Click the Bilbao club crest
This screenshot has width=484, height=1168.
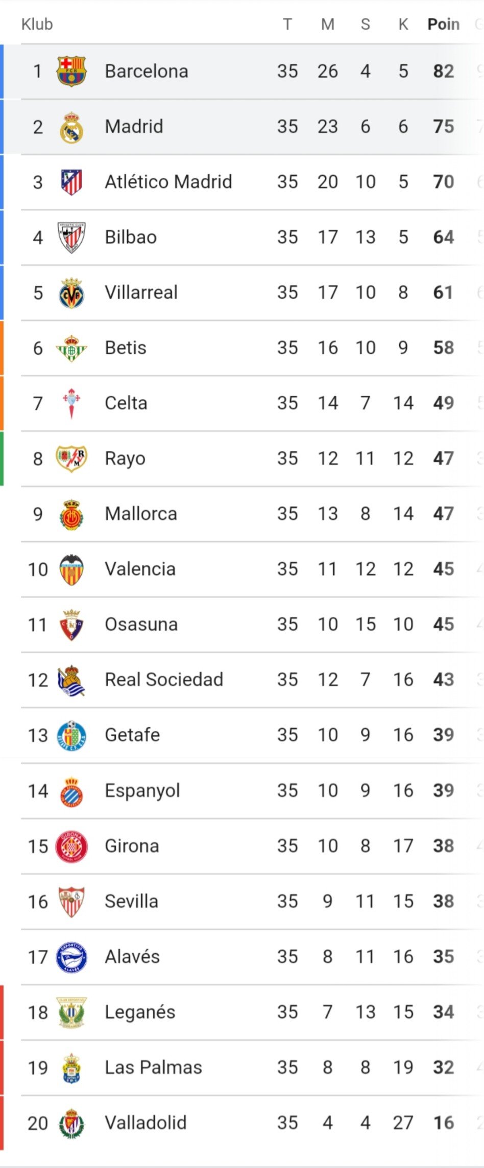(x=71, y=237)
